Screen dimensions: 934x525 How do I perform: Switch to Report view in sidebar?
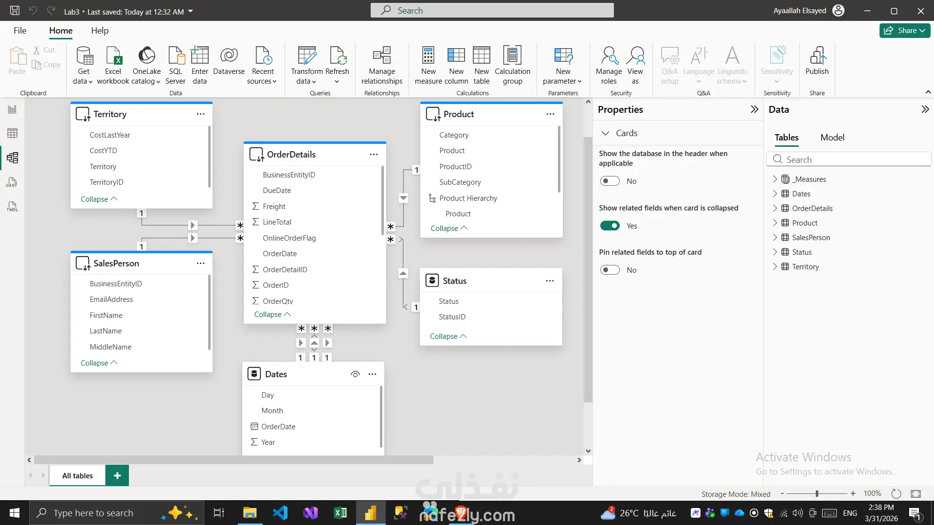(12, 109)
